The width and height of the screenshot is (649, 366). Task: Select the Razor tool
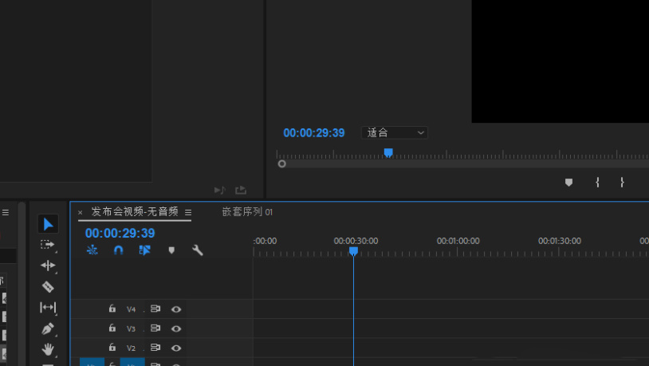tap(48, 286)
